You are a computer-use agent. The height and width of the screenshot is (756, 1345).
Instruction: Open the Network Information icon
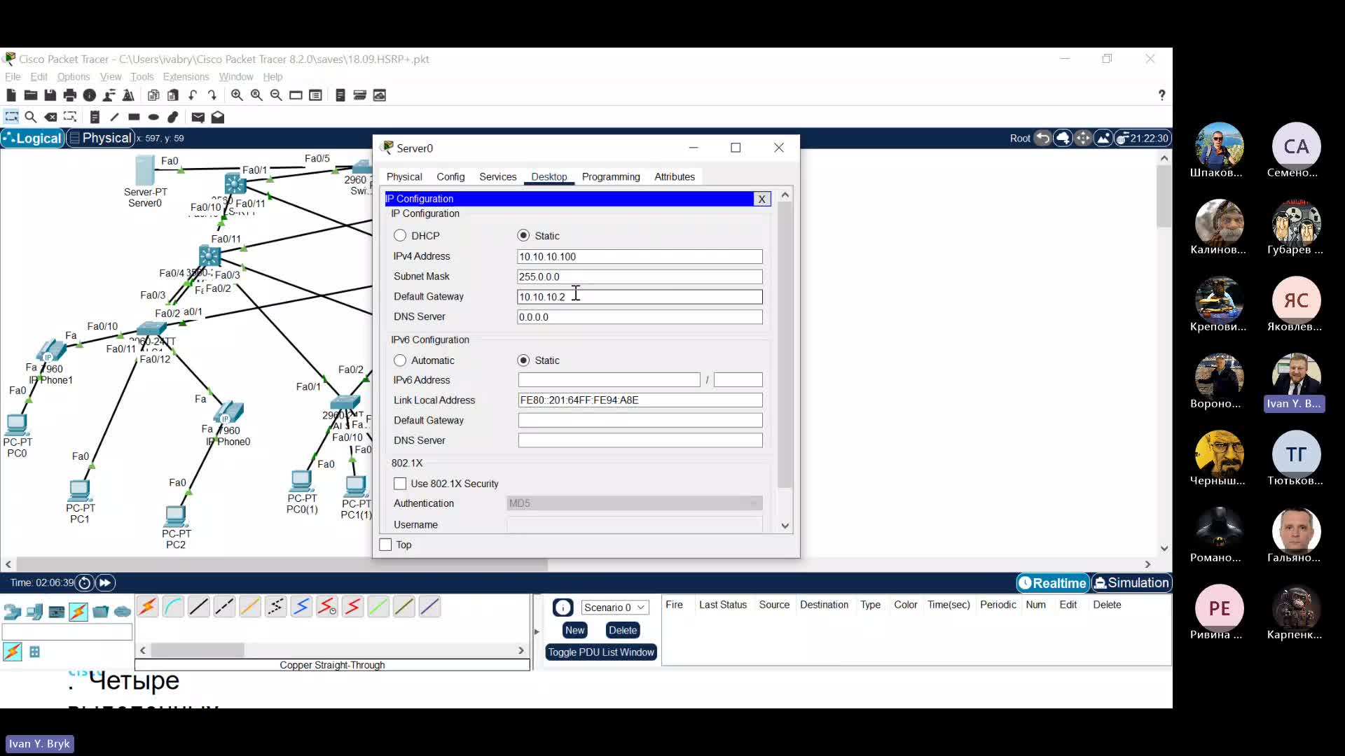coord(90,95)
